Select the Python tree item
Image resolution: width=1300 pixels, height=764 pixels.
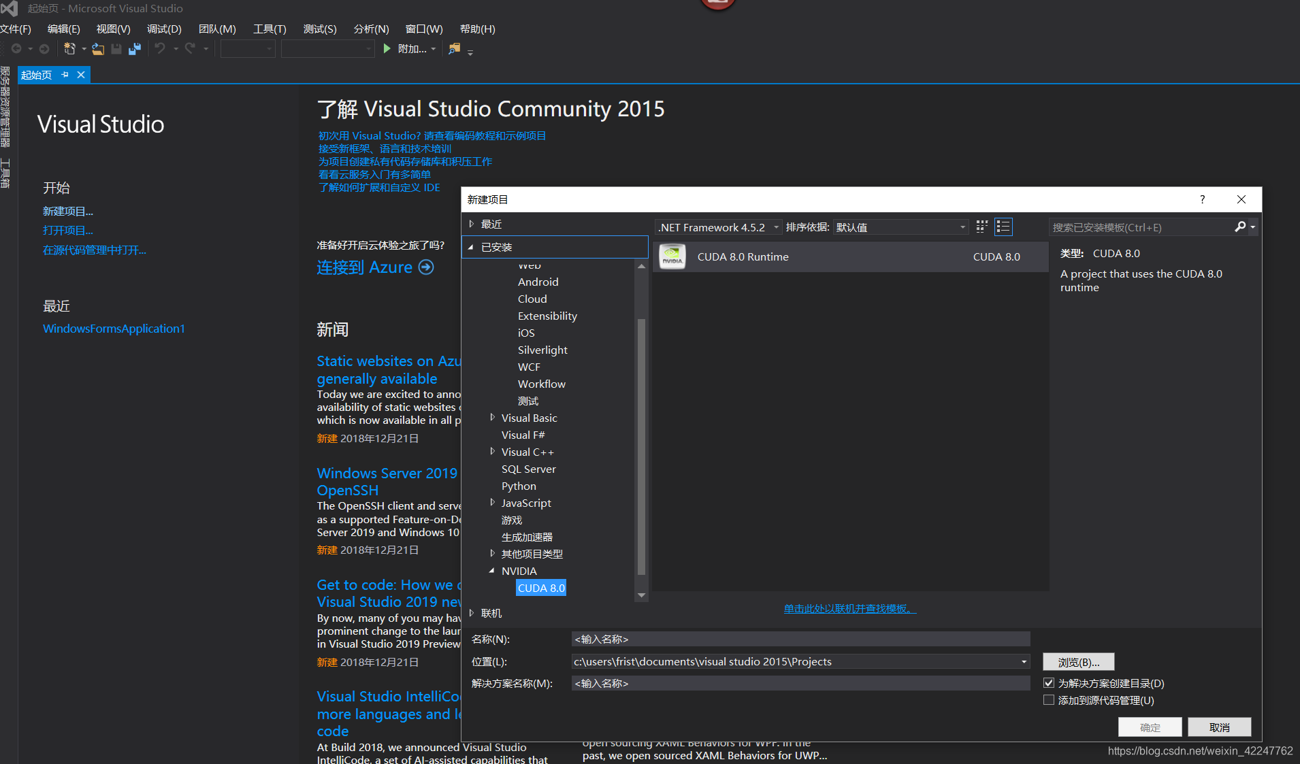coord(519,486)
